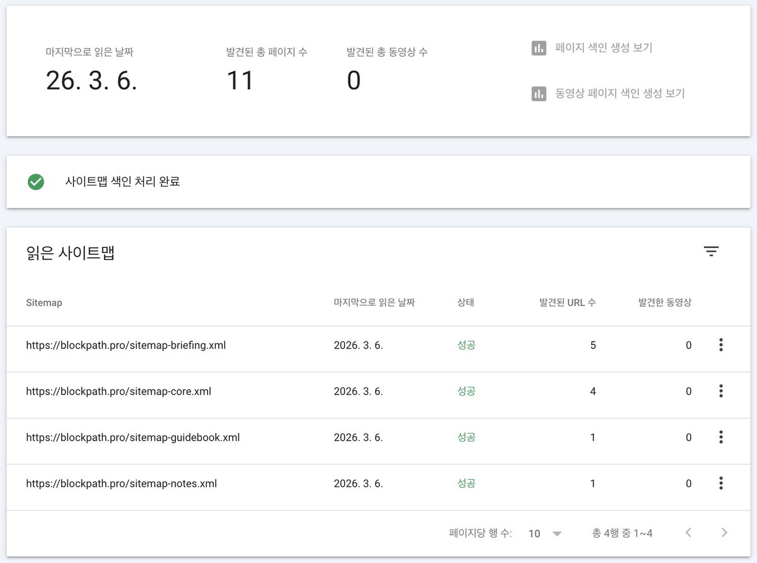Click 읽은 사이트맵 section heading
The image size is (757, 563).
(70, 254)
